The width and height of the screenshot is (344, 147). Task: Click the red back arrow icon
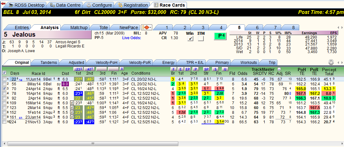pyautogui.click(x=3, y=3)
